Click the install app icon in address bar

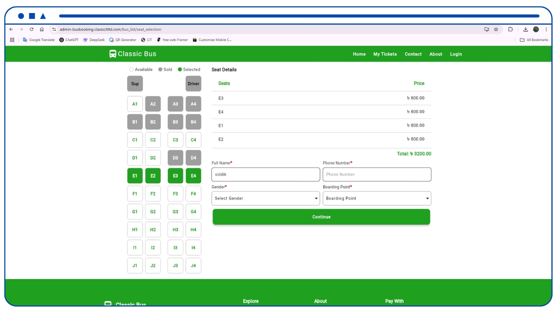(487, 30)
